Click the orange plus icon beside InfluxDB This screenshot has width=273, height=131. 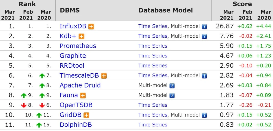91,26
